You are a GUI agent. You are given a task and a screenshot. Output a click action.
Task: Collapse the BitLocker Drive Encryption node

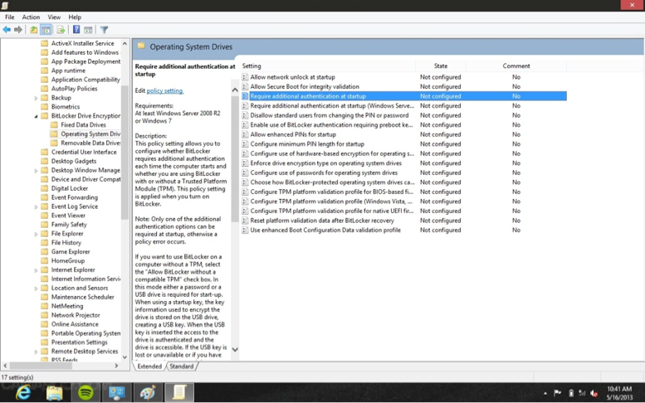[36, 116]
